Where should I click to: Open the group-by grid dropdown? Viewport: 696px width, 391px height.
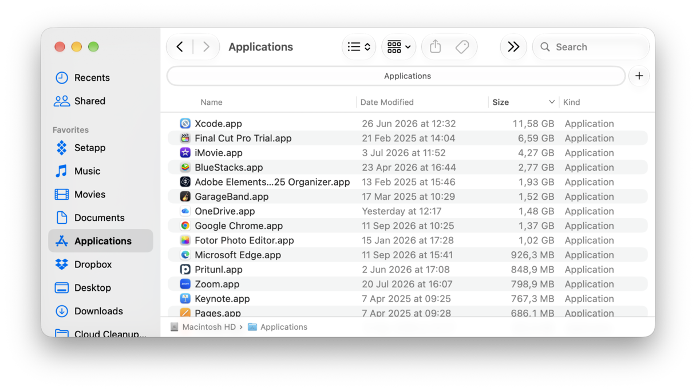pos(399,47)
